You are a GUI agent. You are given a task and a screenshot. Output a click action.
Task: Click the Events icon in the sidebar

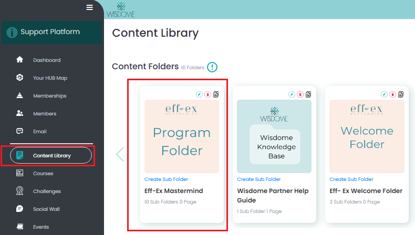(19, 226)
